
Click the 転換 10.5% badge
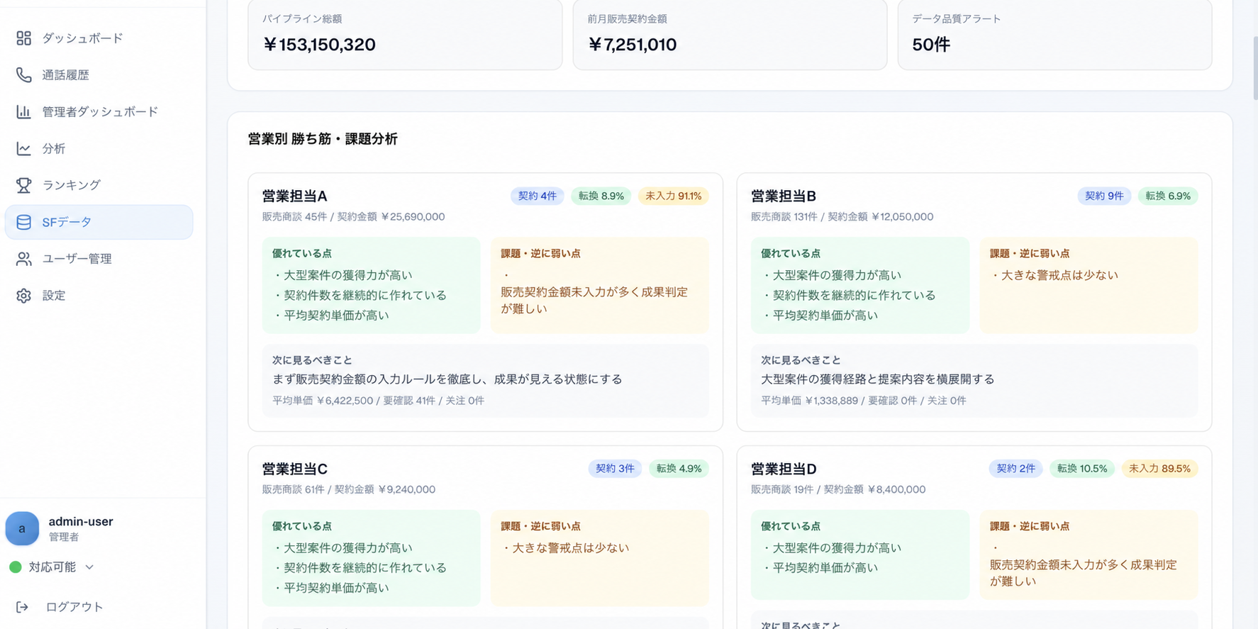click(1082, 469)
